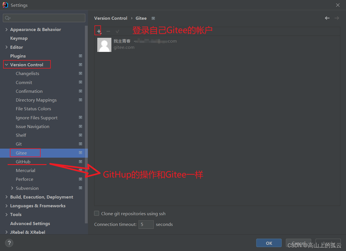Navigate back with the left arrow
The width and height of the screenshot is (346, 251).
[x=327, y=18]
